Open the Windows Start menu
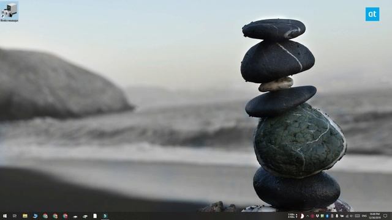 (4, 216)
